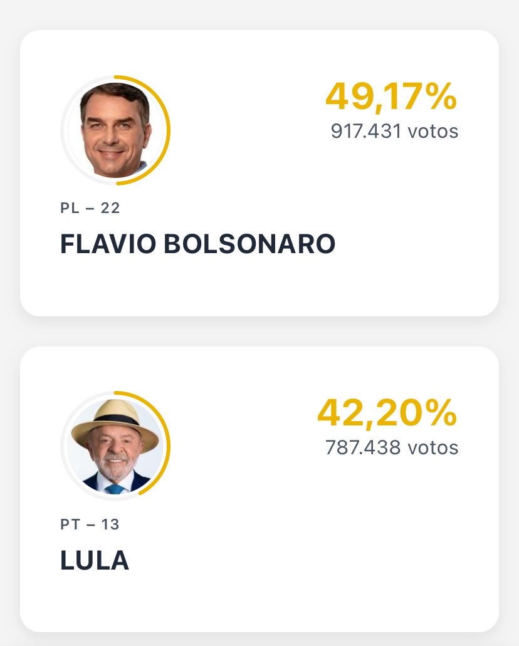The width and height of the screenshot is (519, 646).
Task: Select the 42,20% percentage figure
Action: pyautogui.click(x=387, y=413)
